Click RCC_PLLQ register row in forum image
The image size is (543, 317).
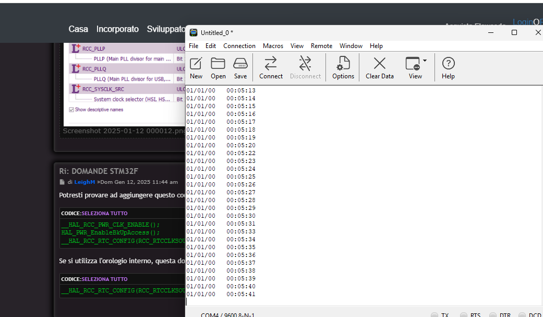(x=127, y=68)
